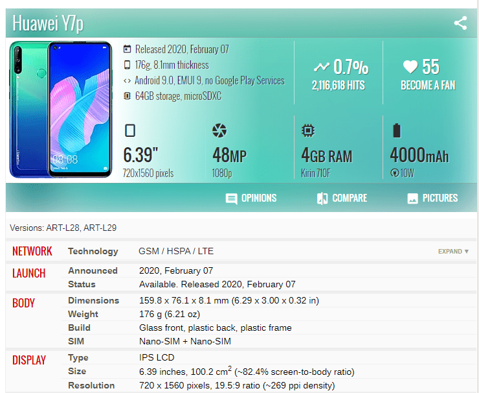Image resolution: width=479 pixels, height=393 pixels.
Task: Click the Huawei Y7p phone thumbnail
Action: [60, 110]
